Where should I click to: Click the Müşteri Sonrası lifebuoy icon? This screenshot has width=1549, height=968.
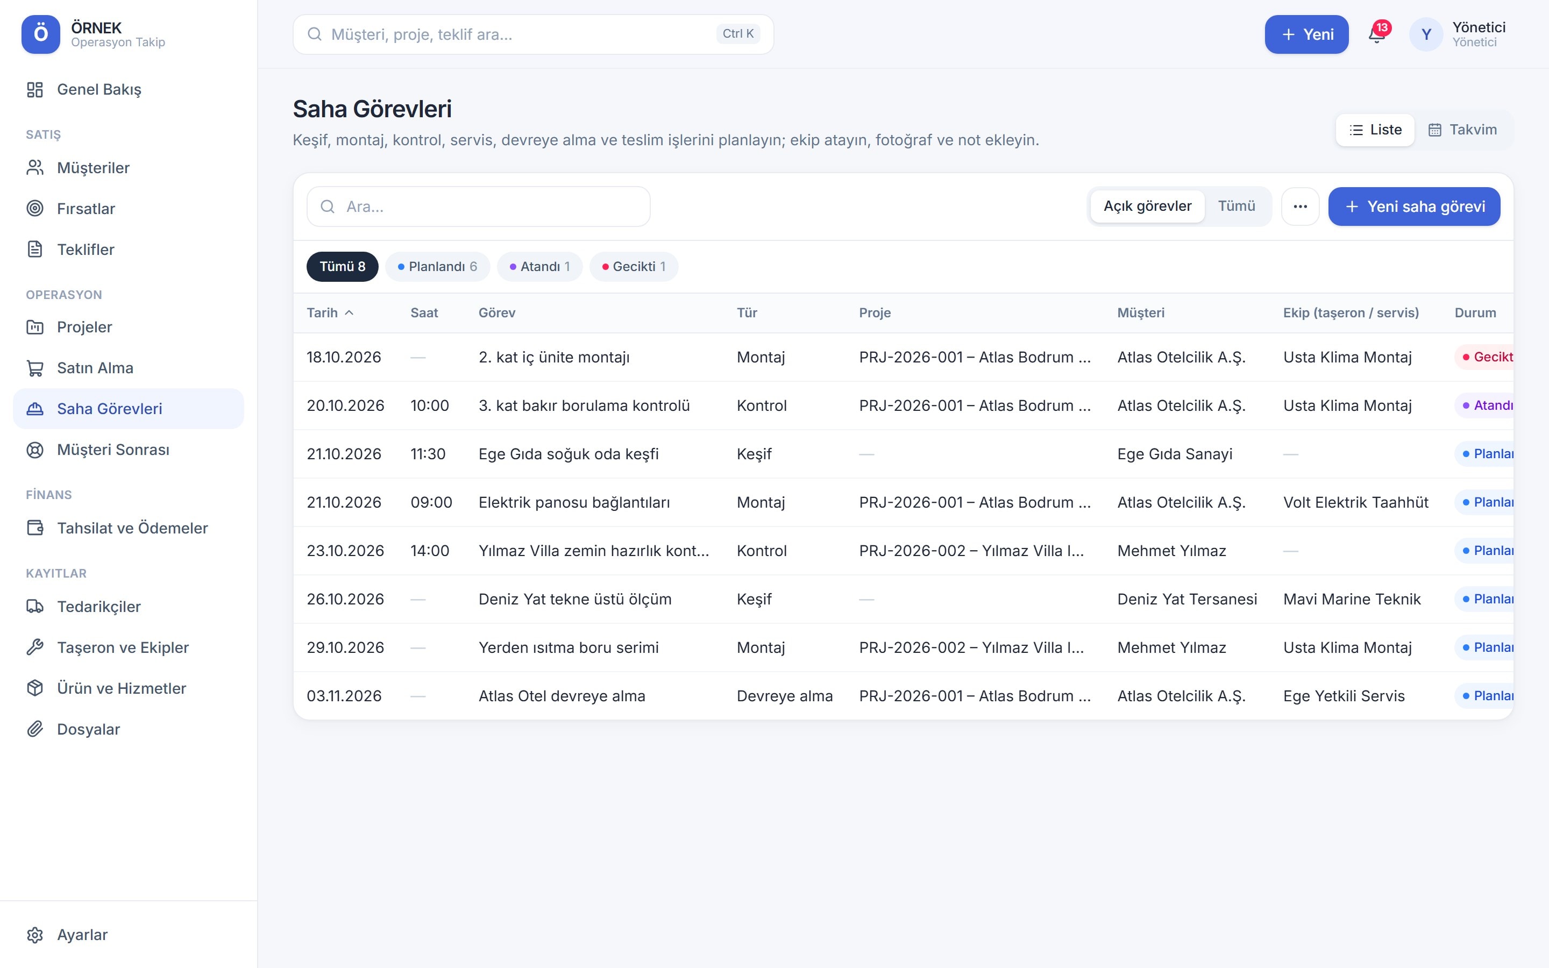pyautogui.click(x=35, y=450)
